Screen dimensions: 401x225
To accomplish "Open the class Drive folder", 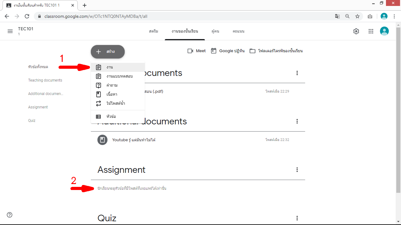I will [276, 51].
